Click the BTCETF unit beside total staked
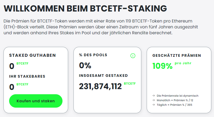 pos(130,84)
